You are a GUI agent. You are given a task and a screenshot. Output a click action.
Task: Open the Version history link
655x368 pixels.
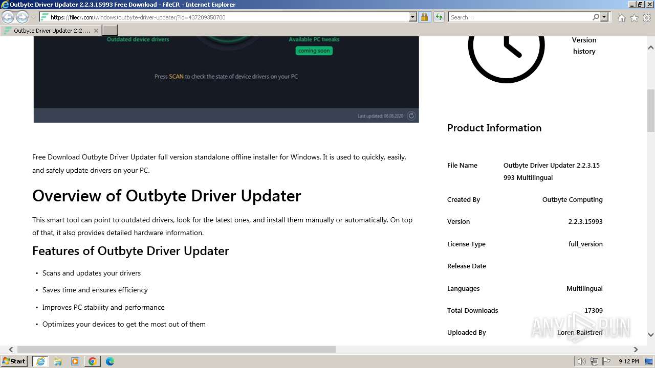584,45
